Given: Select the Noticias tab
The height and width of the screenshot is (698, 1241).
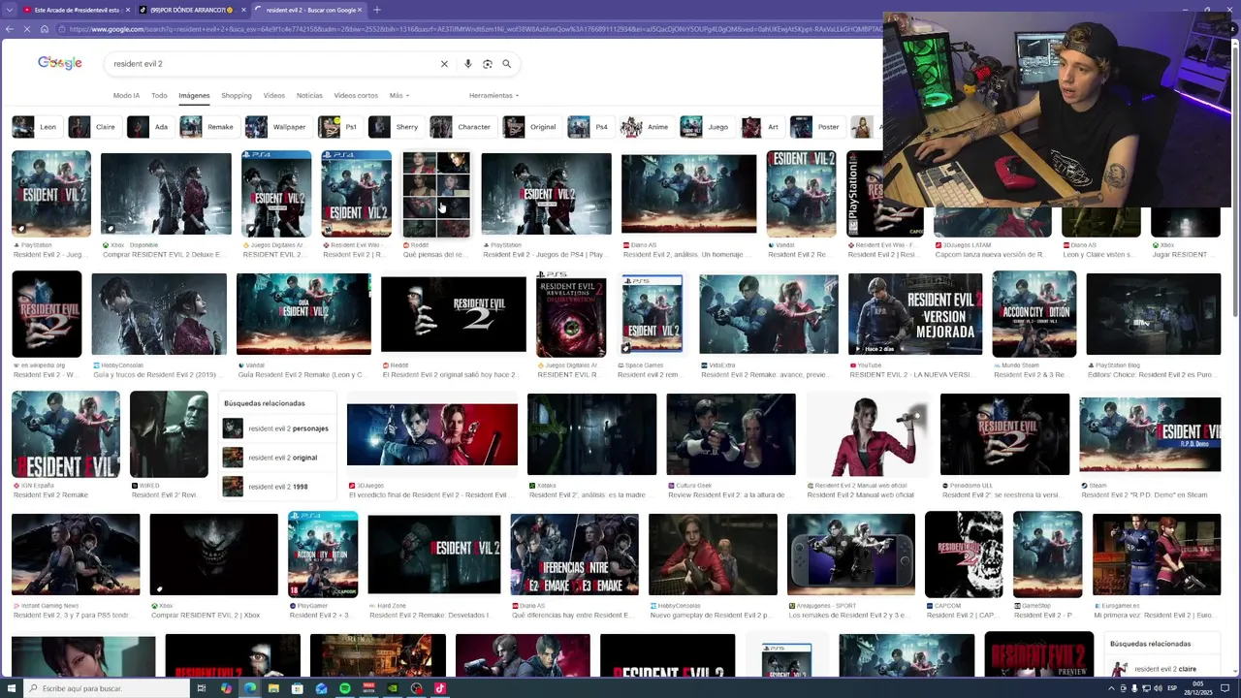Looking at the screenshot, I should pos(309,96).
